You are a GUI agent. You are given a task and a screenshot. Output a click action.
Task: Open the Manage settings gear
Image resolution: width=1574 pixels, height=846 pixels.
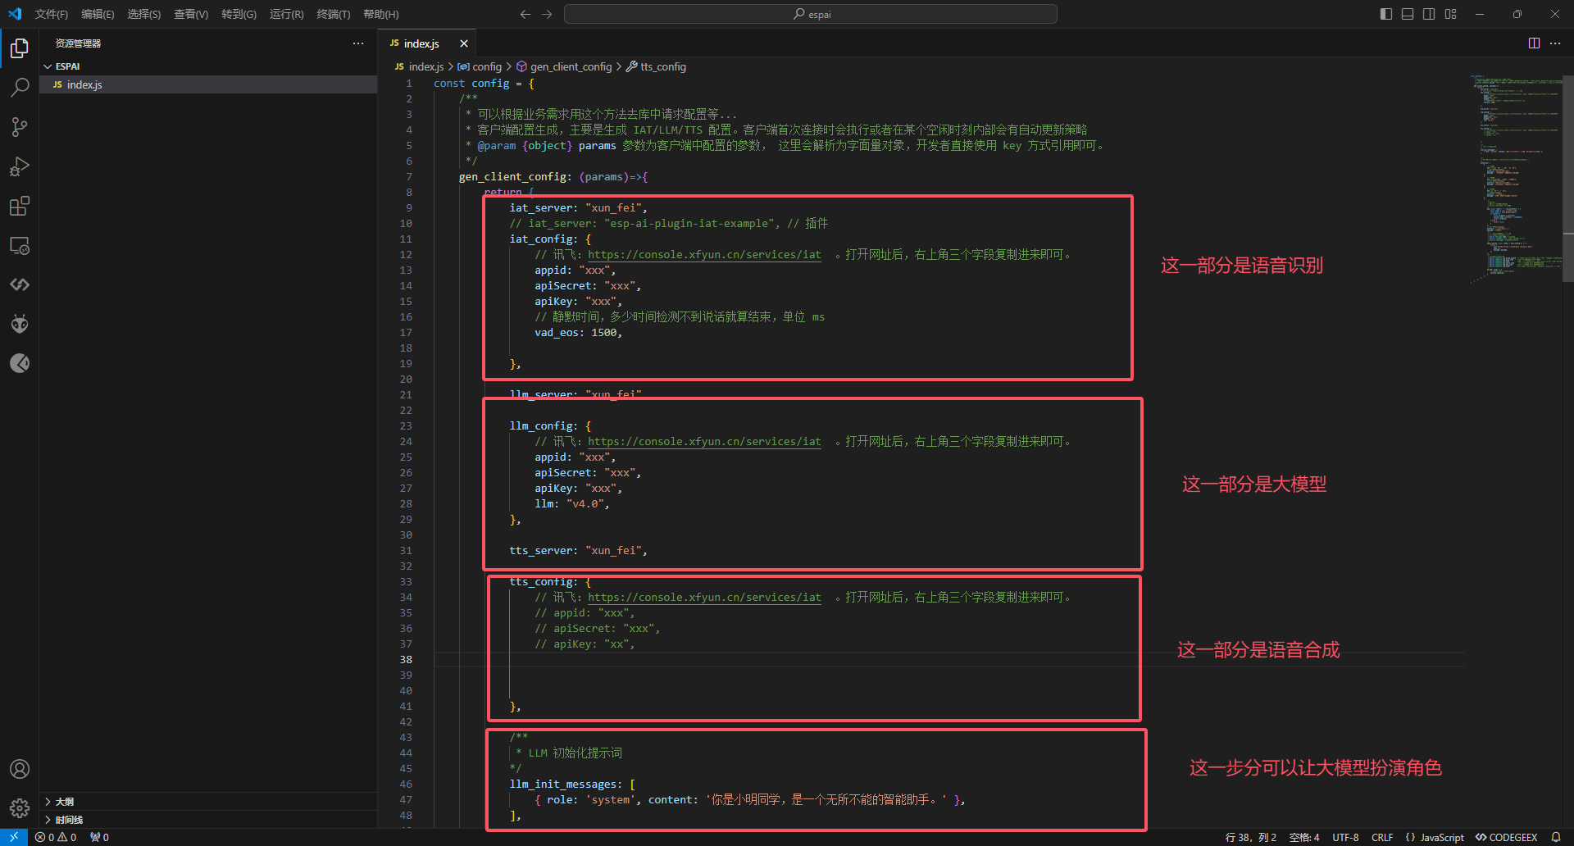[x=20, y=808]
